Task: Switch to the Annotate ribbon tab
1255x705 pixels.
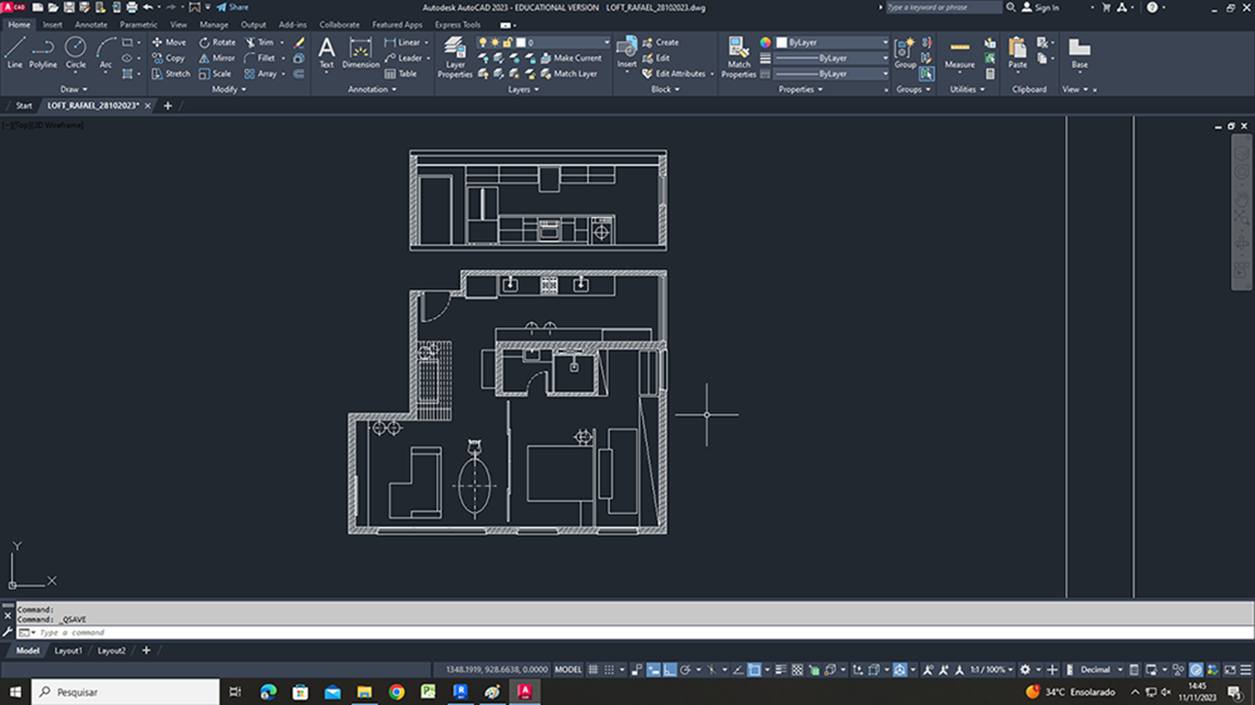Action: (x=91, y=25)
